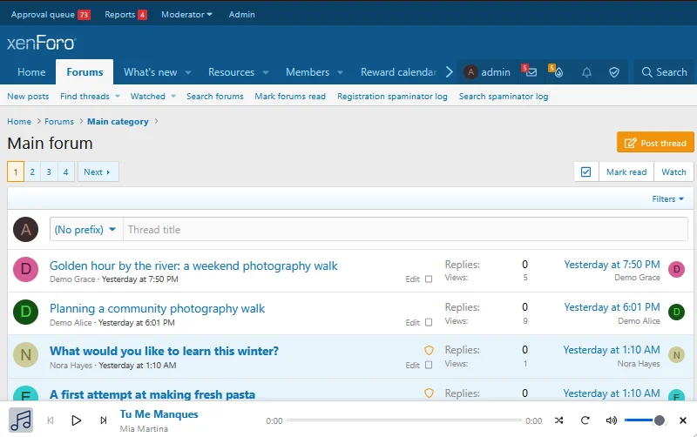
Task: Go to page 3
Action: tap(49, 171)
